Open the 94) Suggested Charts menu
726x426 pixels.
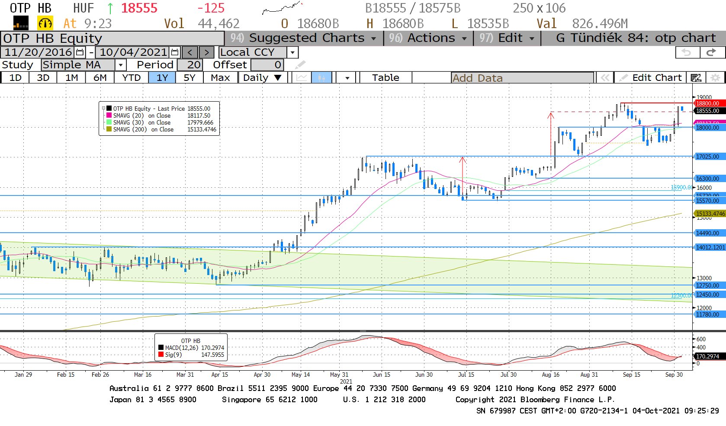click(x=304, y=38)
